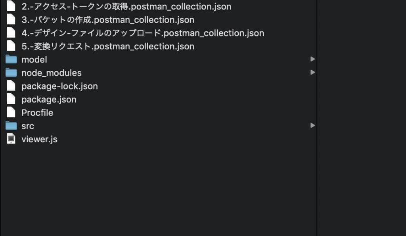The width and height of the screenshot is (406, 236).
Task: Select the package-lock.json name label
Action: pos(59,86)
